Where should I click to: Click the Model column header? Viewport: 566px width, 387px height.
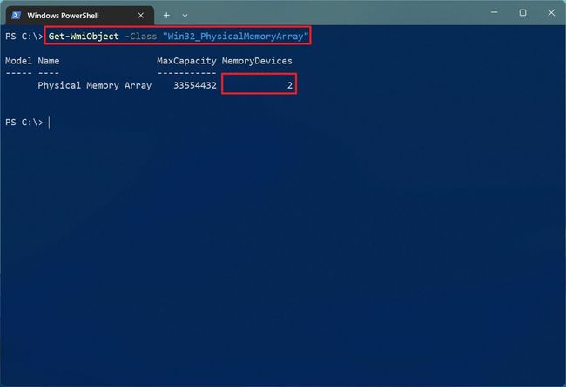click(18, 61)
